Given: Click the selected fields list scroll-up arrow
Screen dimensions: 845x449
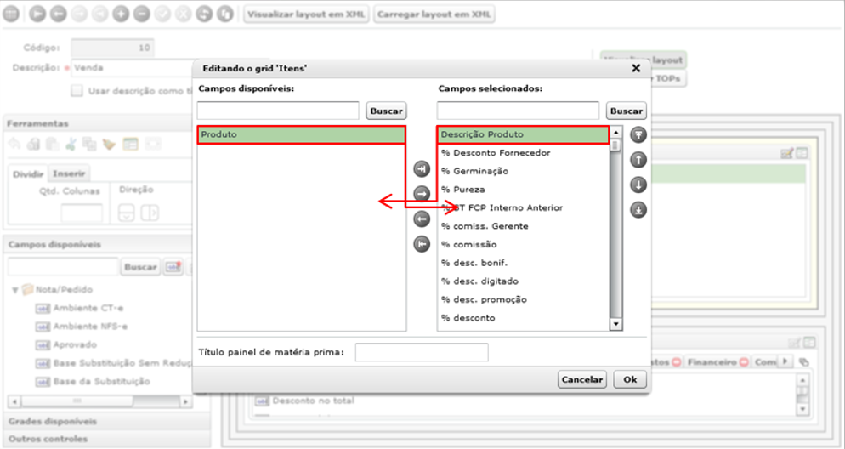Looking at the screenshot, I should click(x=615, y=132).
